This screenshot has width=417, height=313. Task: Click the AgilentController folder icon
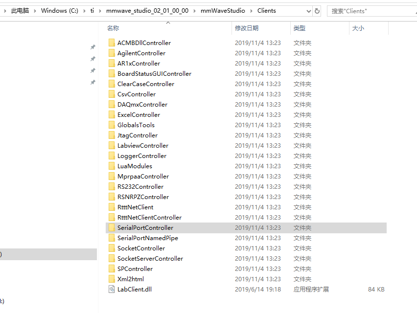pos(112,53)
